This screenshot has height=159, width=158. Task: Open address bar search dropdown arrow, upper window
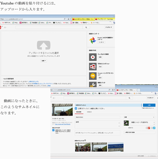pyautogui.click(x=66, y=19)
